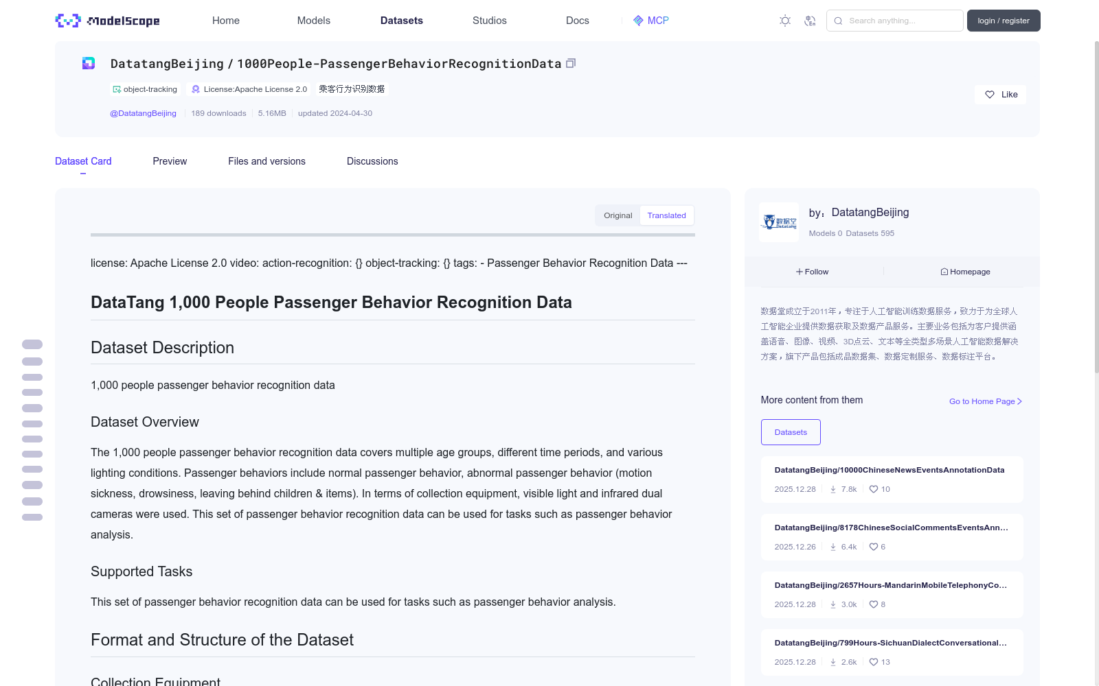Click the 'Dataset Overview' heading
This screenshot has width=1099, height=686.
[x=145, y=422]
